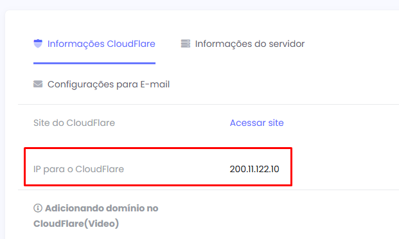
Task: Click the e-mail envelope icon
Action: click(x=38, y=84)
